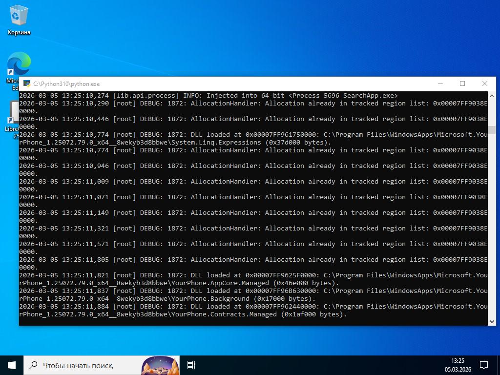Click the search magnifier icon in taskbar

coord(34,365)
